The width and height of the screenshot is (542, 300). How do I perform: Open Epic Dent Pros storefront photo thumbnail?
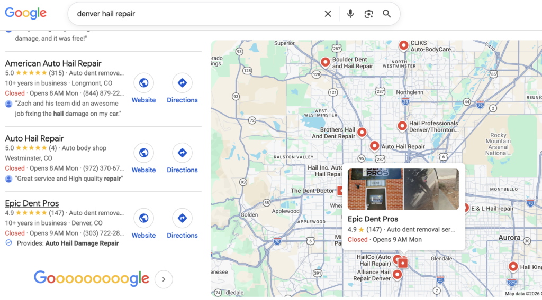[x=375, y=189]
